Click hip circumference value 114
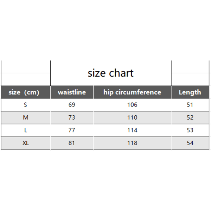Image resolution: width=211 pixels, height=211 pixels. (x=132, y=130)
